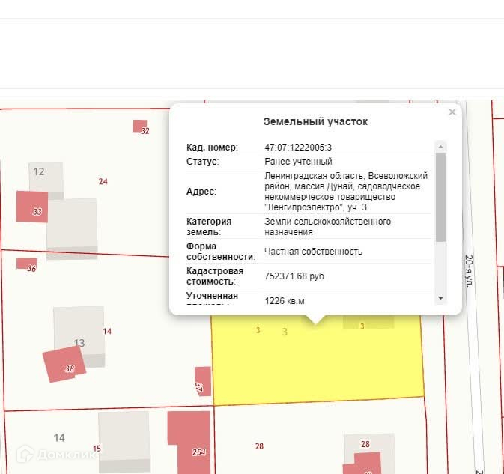This screenshot has height=474, width=504.
Task: Click the 20-я ул. street label
Action: pos(470,270)
